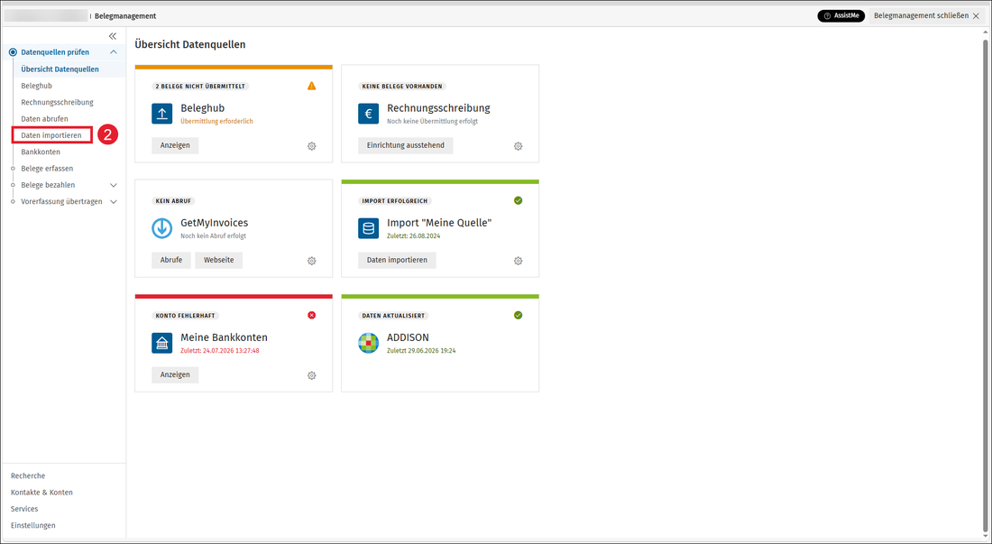Open Rechnungsschreibung in the sidebar
The image size is (992, 544).
(57, 102)
